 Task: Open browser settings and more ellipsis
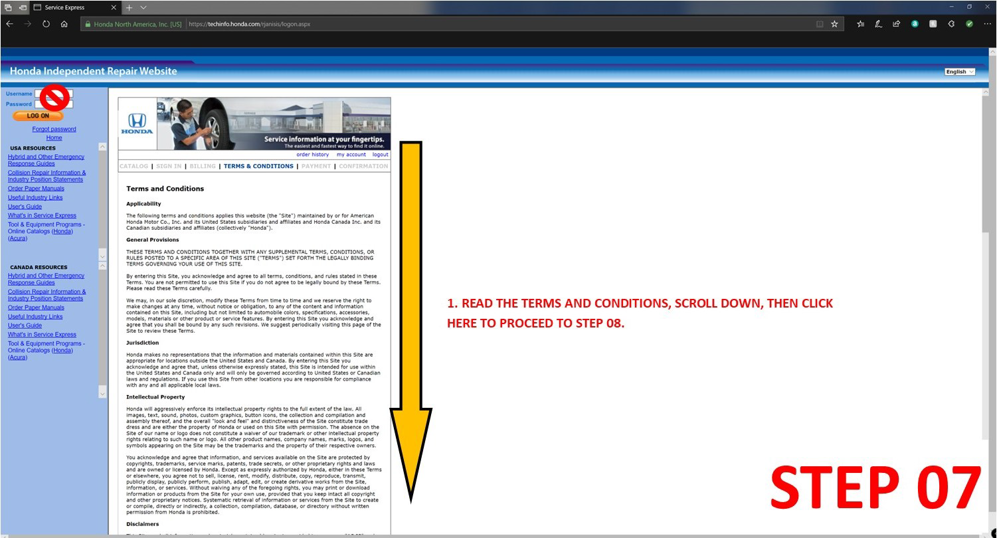click(x=988, y=24)
